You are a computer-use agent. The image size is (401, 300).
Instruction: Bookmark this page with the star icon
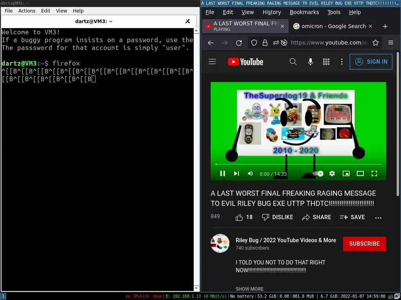click(x=376, y=43)
